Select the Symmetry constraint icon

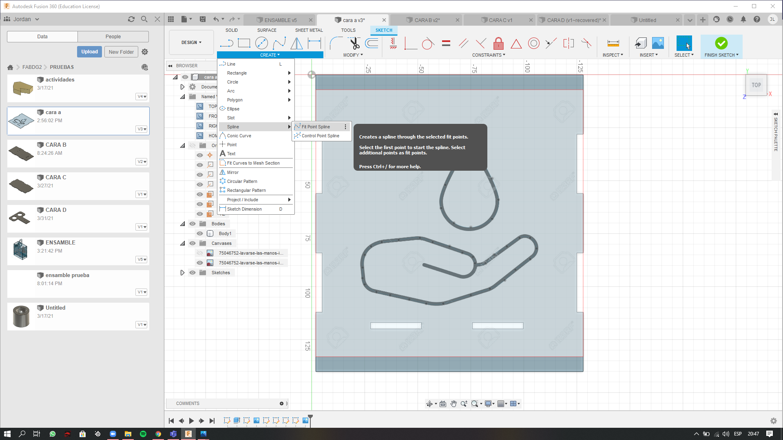tap(568, 43)
